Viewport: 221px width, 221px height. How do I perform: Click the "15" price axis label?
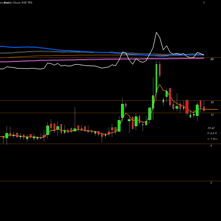212,102
